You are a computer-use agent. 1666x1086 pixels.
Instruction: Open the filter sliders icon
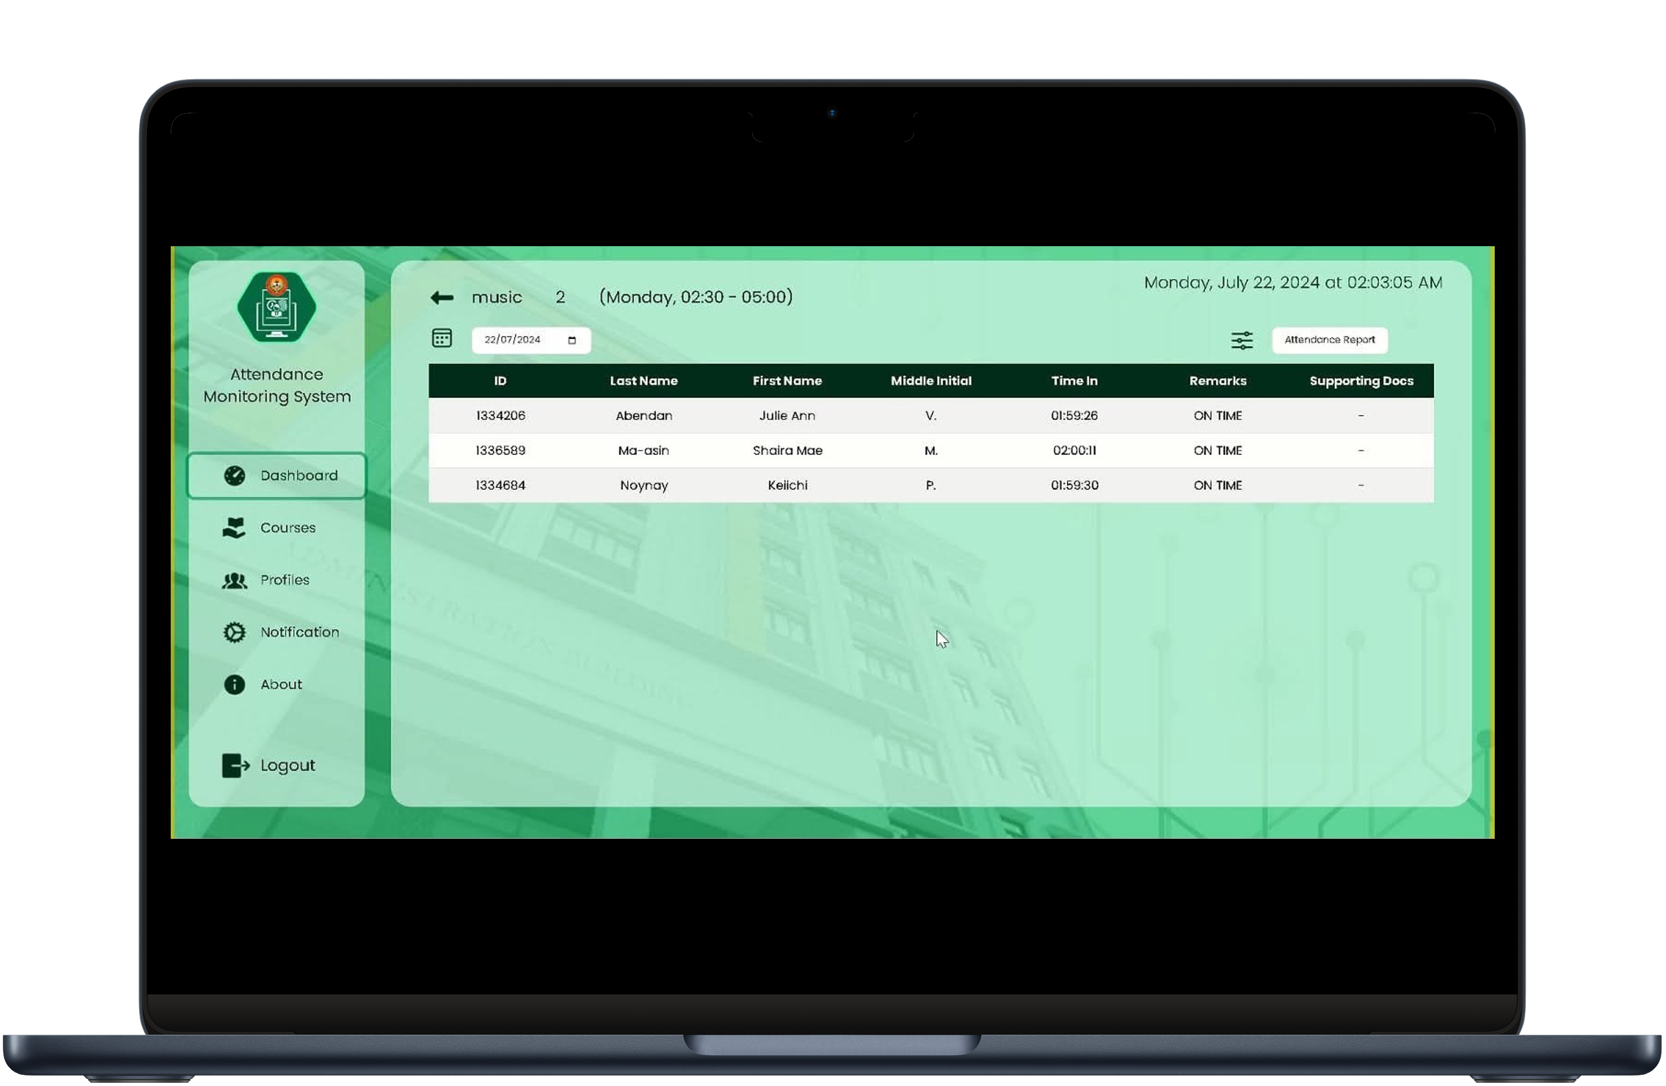coord(1242,341)
